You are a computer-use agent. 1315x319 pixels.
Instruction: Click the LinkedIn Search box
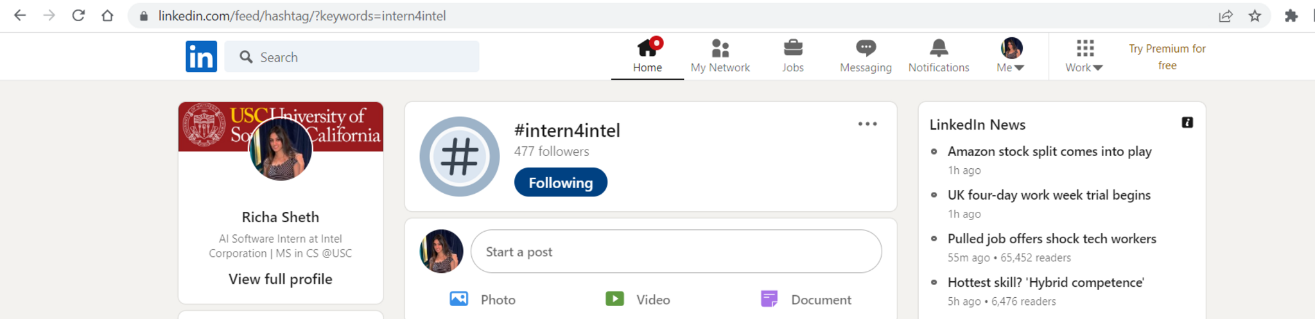[x=360, y=57]
